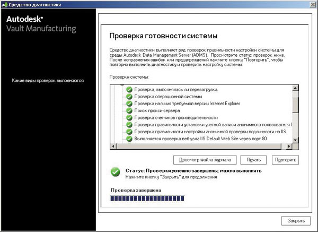Click the horizontal scrollbar thumb of checks list

click(x=199, y=146)
